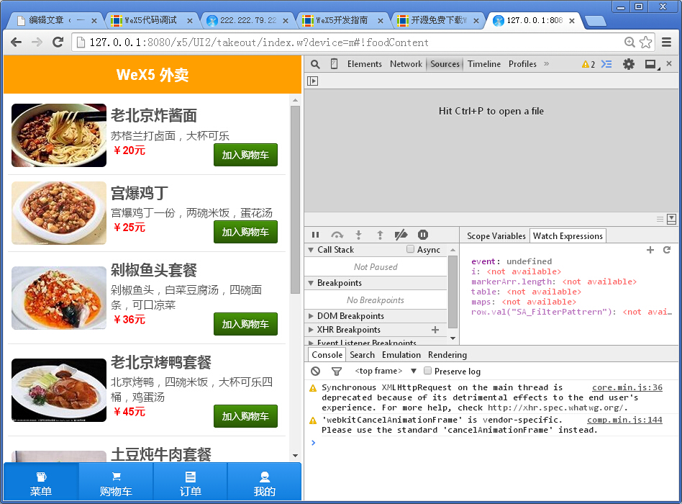Click the pause on exceptions icon
The height and width of the screenshot is (504, 682).
[x=423, y=234]
